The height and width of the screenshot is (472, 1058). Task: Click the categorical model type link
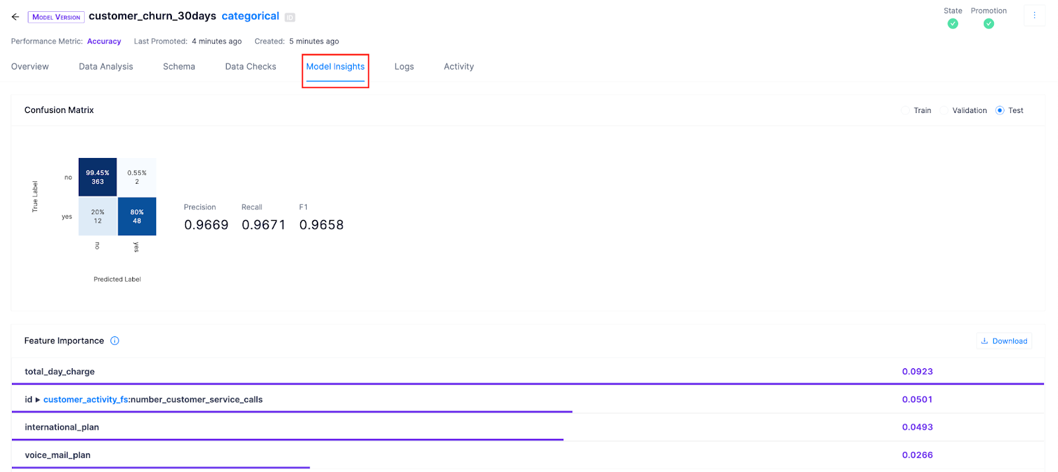[x=250, y=16]
